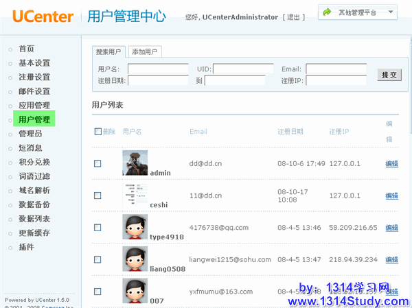412x308 pixels.
Task: Click the ceshi user avatar thumbnail
Action: tap(135, 195)
